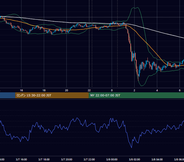Click the '0' hour label on price chart axis
The image size is (184, 162).
(112, 90)
